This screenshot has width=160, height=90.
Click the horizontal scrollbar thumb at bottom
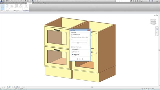click(x=92, y=87)
